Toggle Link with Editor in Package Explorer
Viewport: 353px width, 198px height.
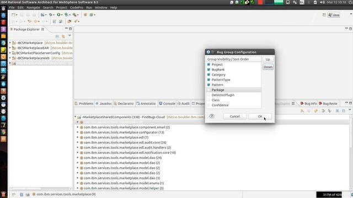pos(63,36)
